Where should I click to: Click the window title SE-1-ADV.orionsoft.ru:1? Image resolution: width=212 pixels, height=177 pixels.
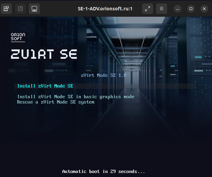point(105,9)
